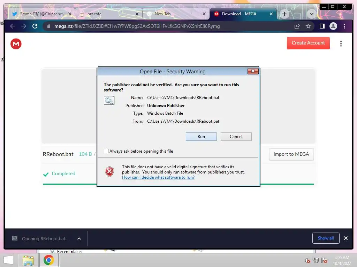This screenshot has width=357, height=267.
Task: Go forward with browser forward arrow
Action: tap(23, 26)
